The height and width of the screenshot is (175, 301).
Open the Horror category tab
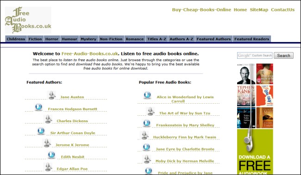coord(52,39)
